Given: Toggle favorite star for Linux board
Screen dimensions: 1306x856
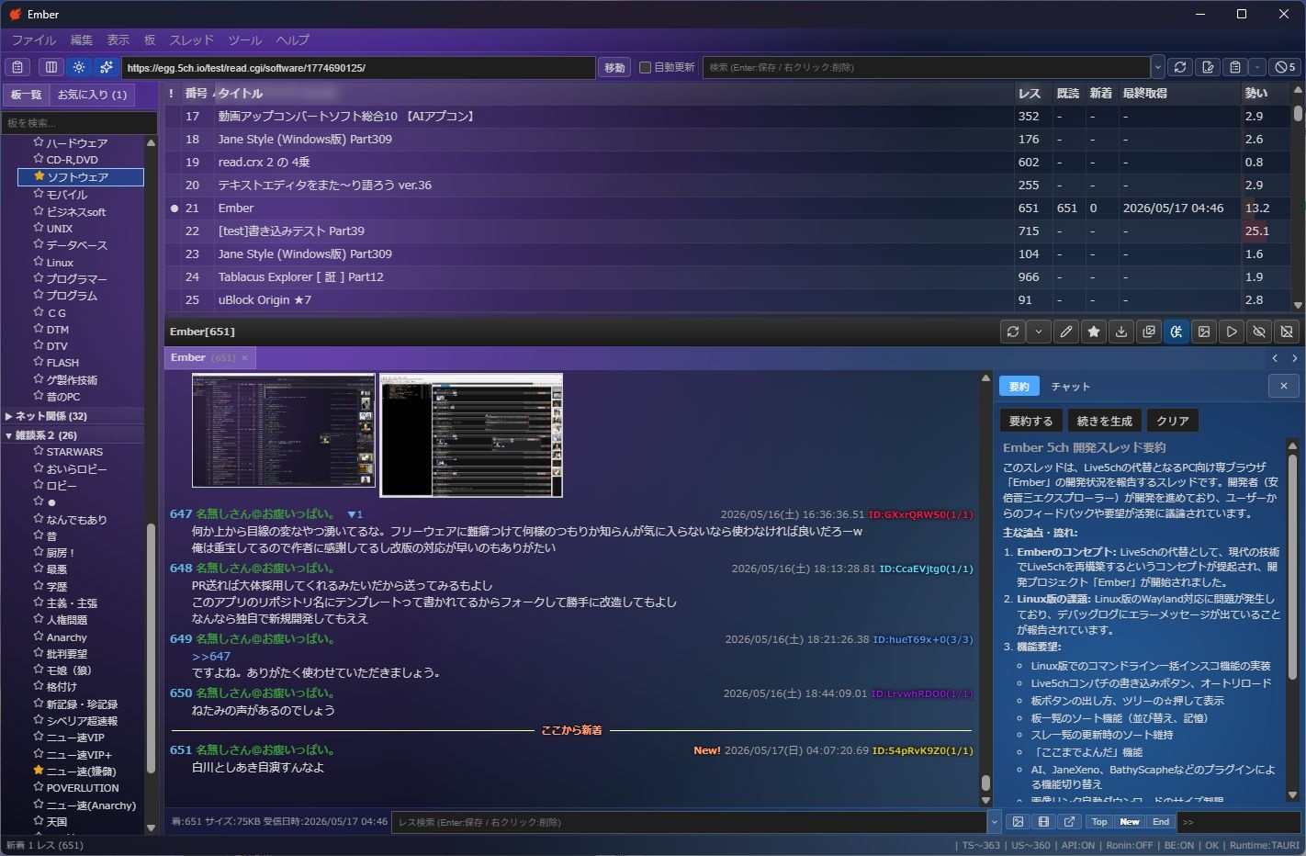Looking at the screenshot, I should 39,262.
